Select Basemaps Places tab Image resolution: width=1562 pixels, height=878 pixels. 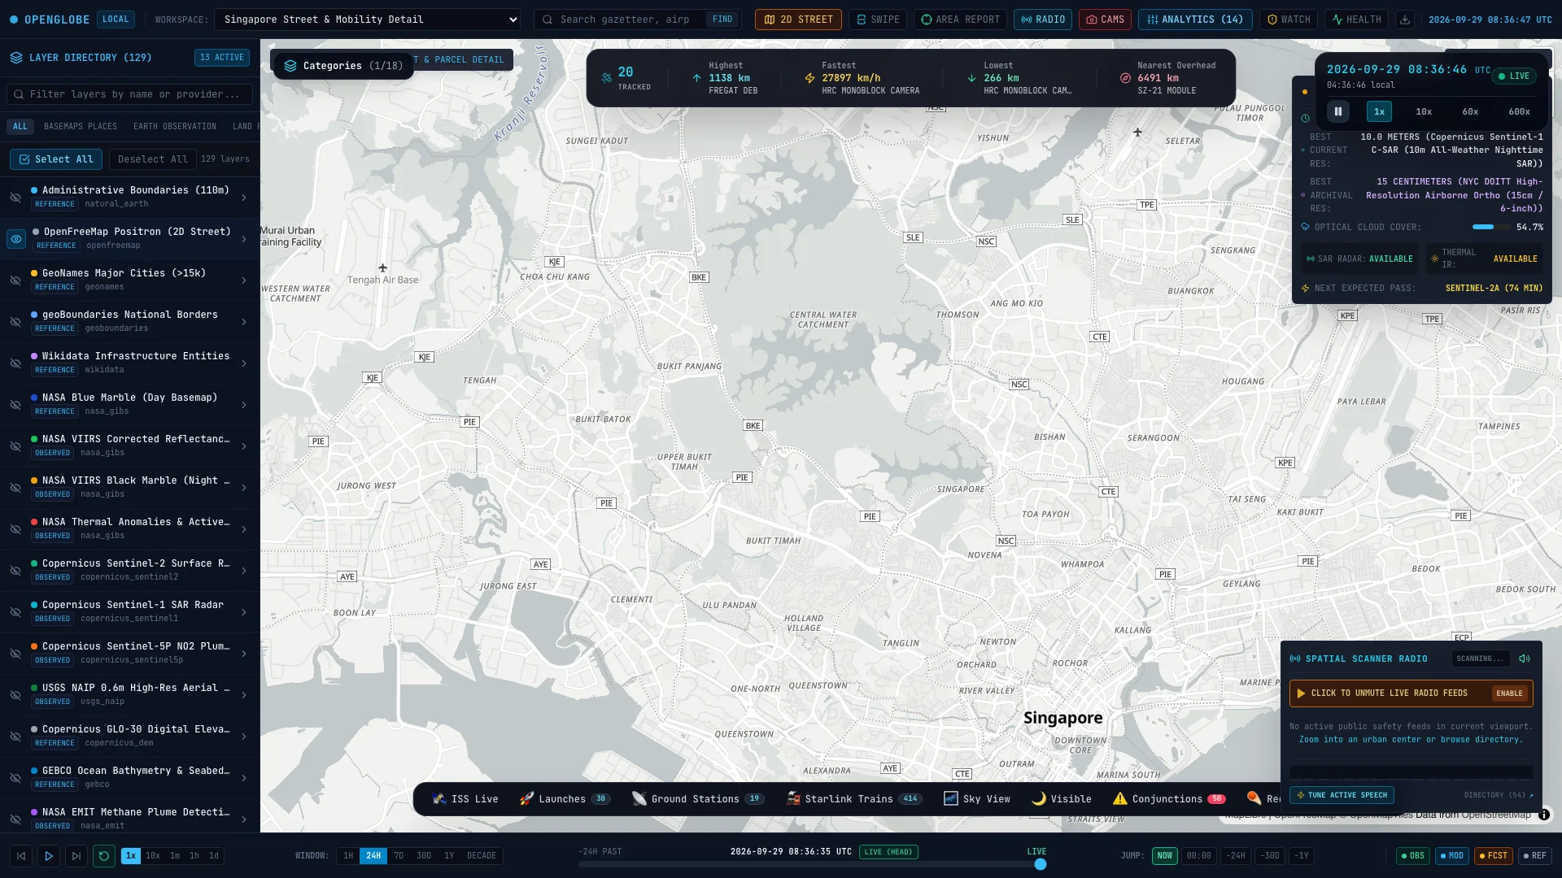click(x=81, y=127)
